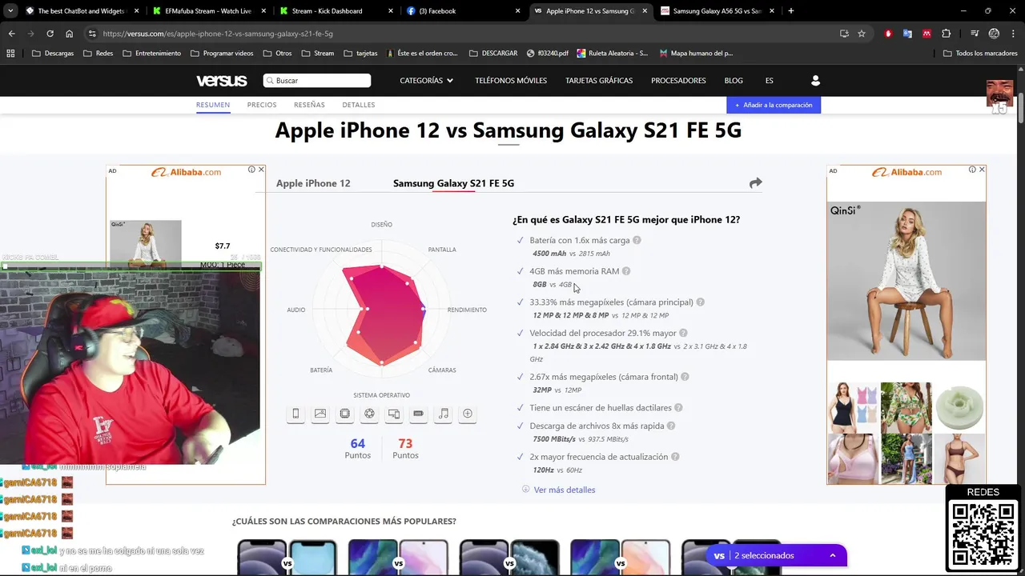Open the cameras (lens) category icon
1025x576 pixels.
pyautogui.click(x=369, y=414)
